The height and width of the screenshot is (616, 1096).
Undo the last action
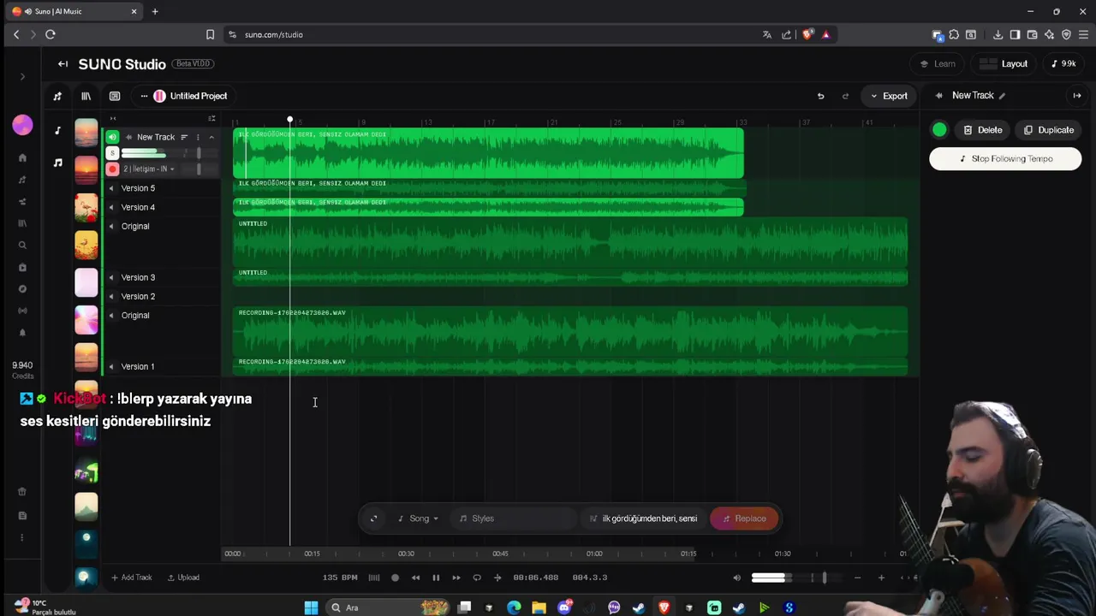(x=820, y=96)
